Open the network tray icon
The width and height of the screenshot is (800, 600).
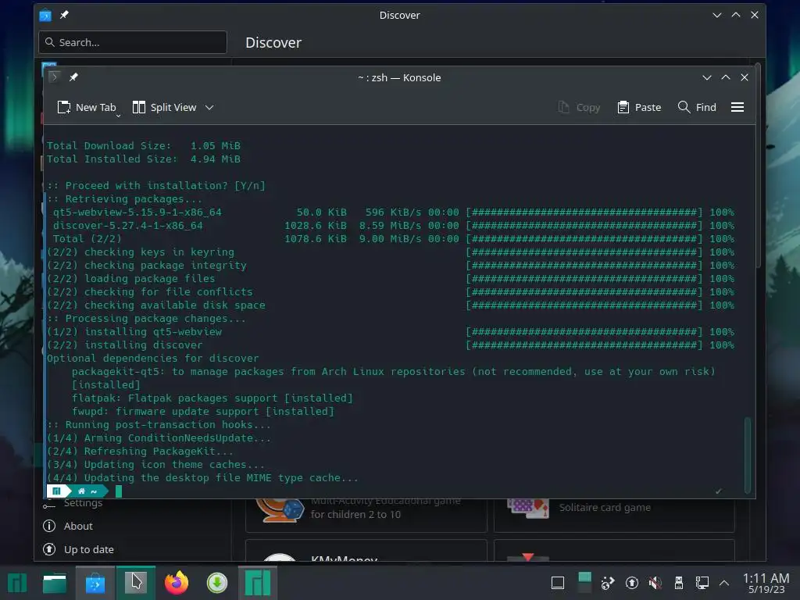(702, 583)
